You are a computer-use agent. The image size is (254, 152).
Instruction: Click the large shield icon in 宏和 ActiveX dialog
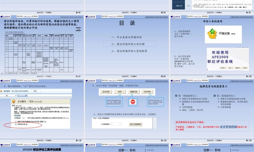[x=14, y=101]
